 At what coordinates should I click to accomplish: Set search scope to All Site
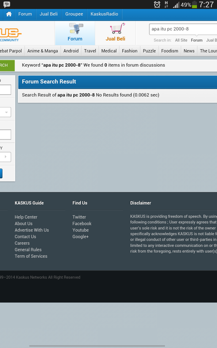[181, 40]
